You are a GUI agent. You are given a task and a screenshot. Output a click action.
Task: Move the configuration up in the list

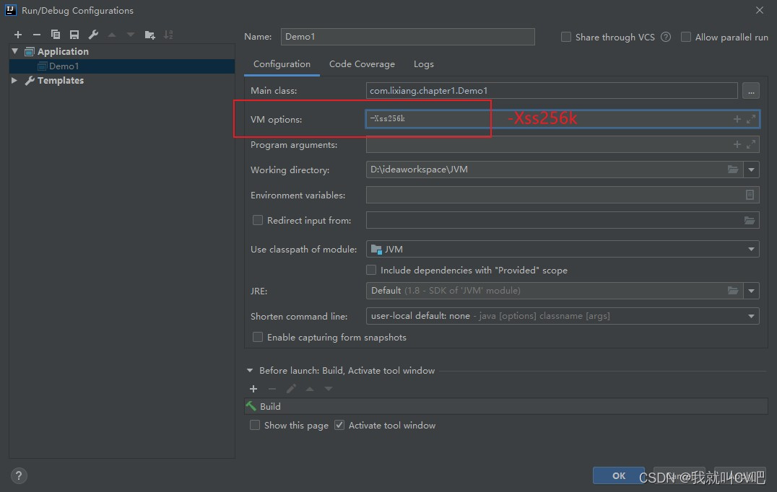112,35
